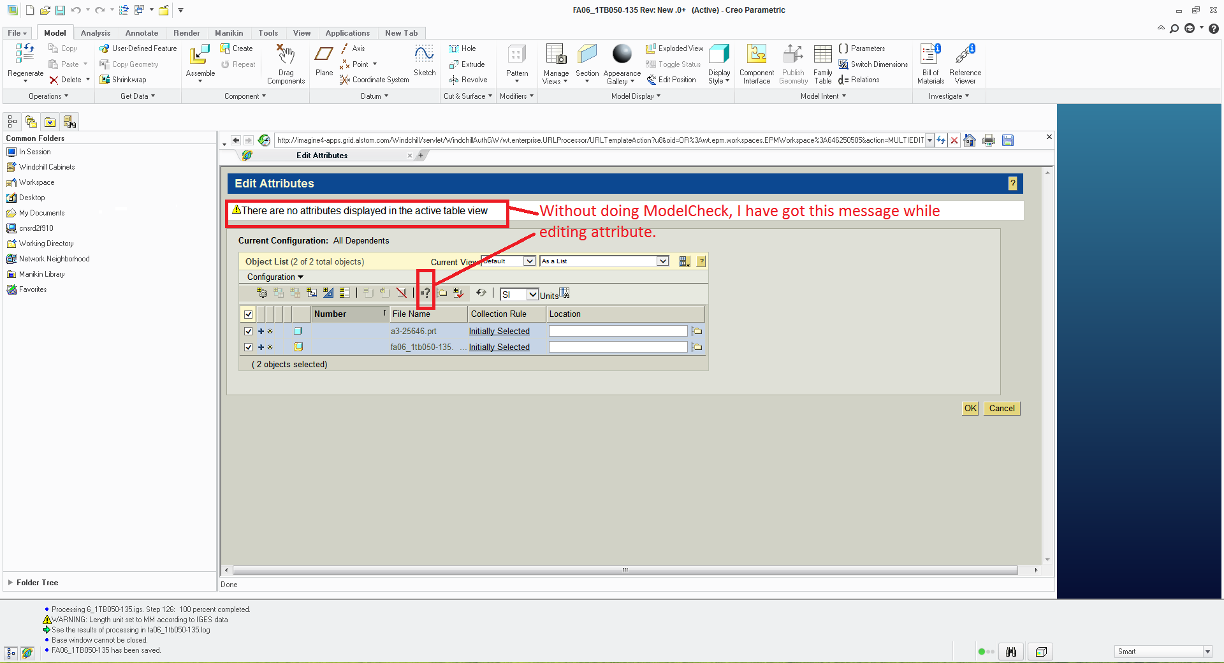Open the Applications menu
This screenshot has height=663, width=1224.
[x=347, y=33]
